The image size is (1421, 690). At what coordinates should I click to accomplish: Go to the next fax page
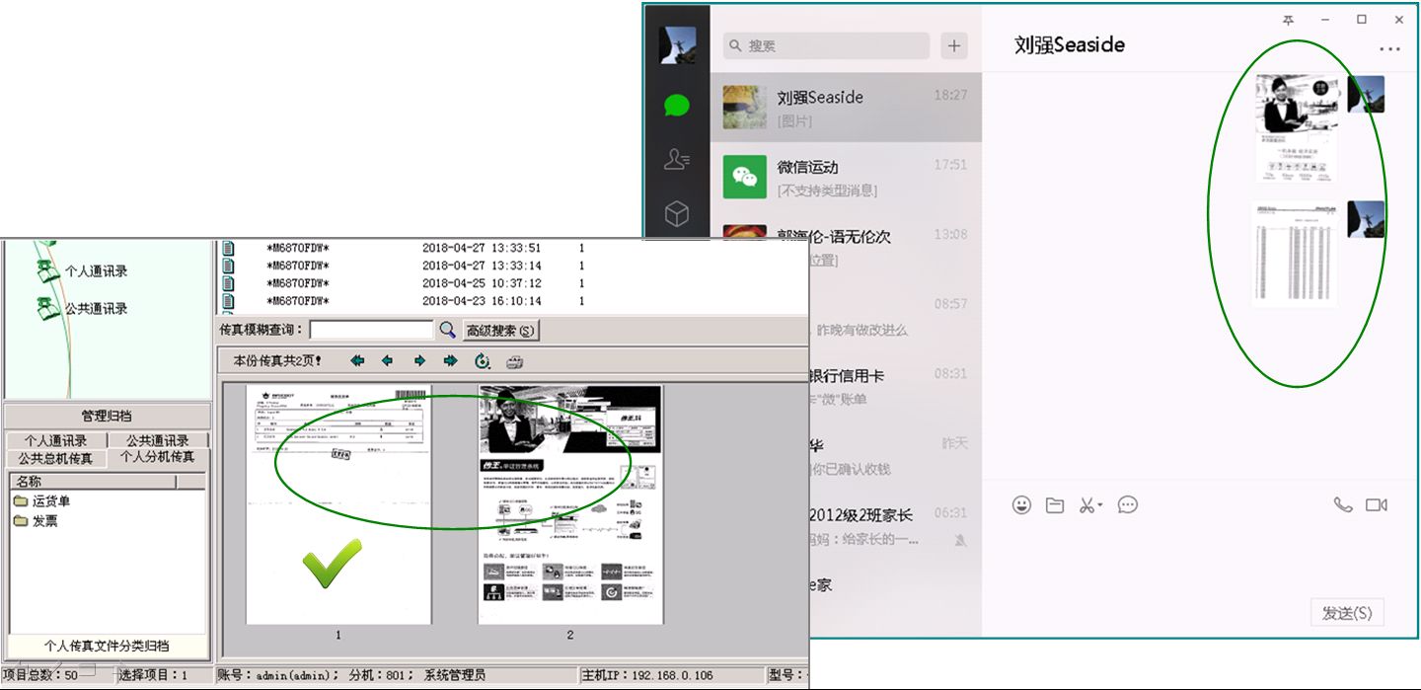point(419,361)
